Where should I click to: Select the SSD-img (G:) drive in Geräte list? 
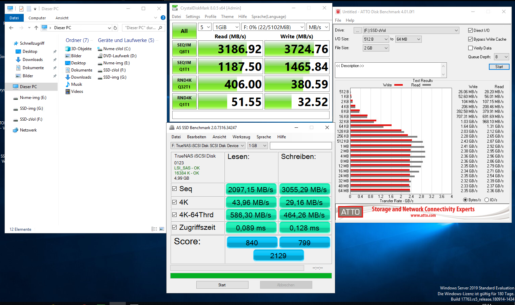[112, 77]
